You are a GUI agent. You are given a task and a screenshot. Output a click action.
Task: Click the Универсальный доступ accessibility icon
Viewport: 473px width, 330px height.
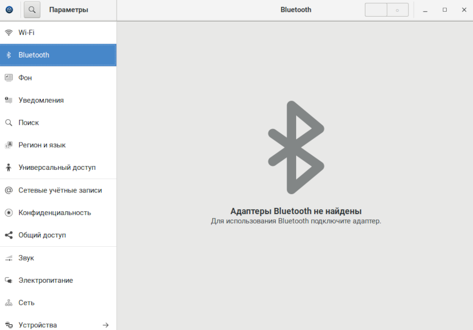9,168
